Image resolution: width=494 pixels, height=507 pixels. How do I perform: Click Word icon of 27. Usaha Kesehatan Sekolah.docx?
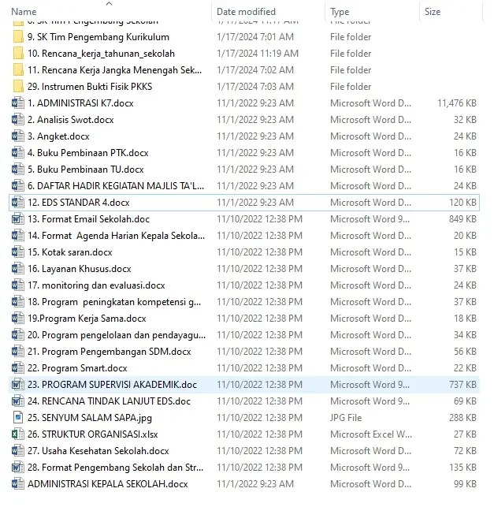[18, 451]
